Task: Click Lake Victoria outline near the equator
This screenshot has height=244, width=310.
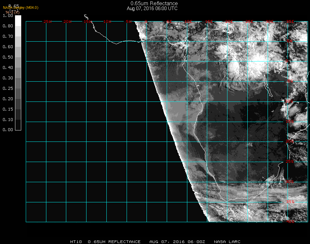Action: click(x=279, y=67)
